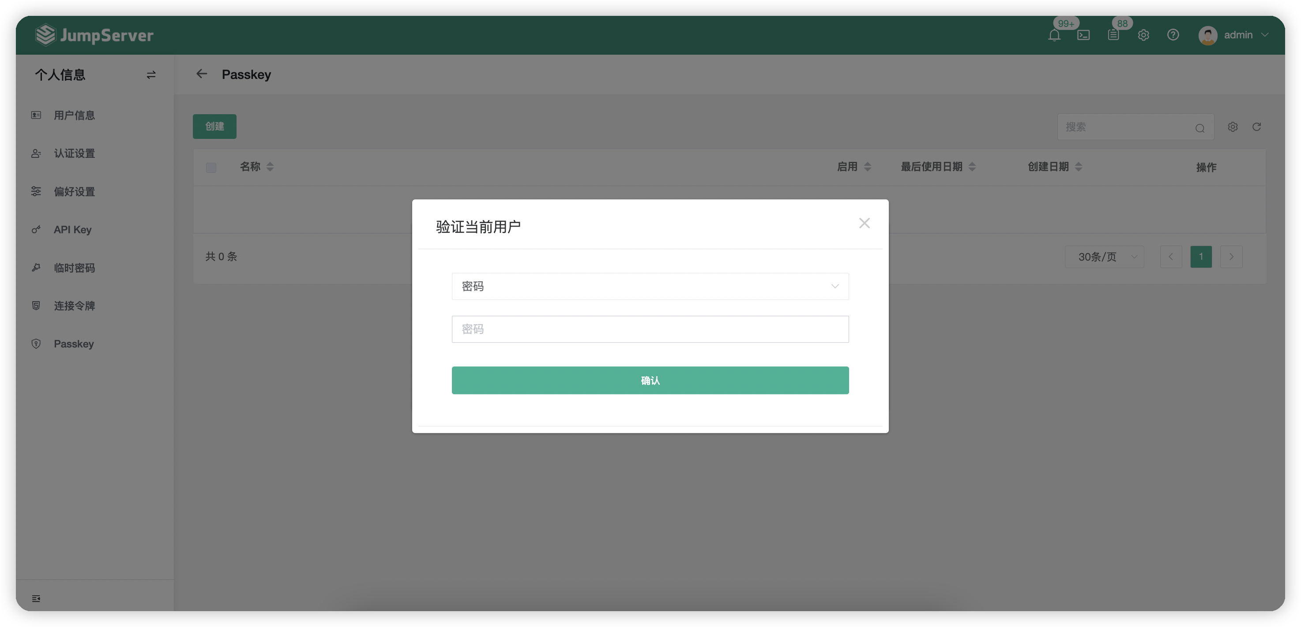Image resolution: width=1301 pixels, height=627 pixels.
Task: Click the Passkey sidebar shield icon
Action: 36,344
